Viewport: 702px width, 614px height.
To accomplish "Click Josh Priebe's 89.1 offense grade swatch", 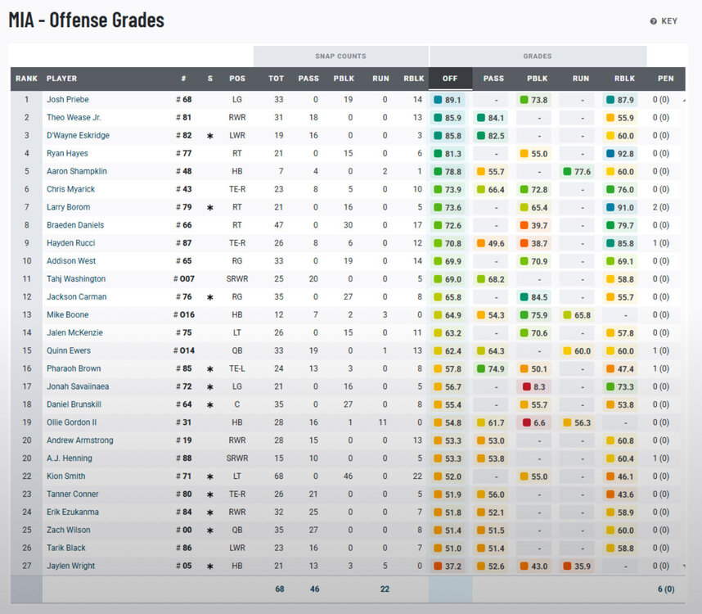I will click(x=439, y=100).
